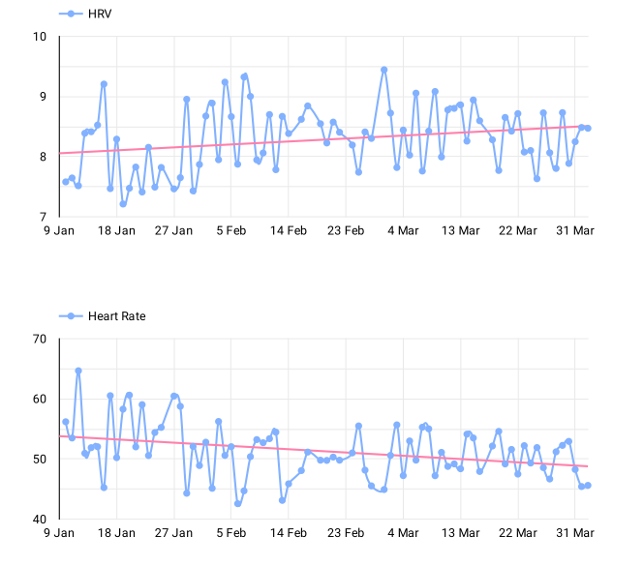Select the first HRV data point

65,182
